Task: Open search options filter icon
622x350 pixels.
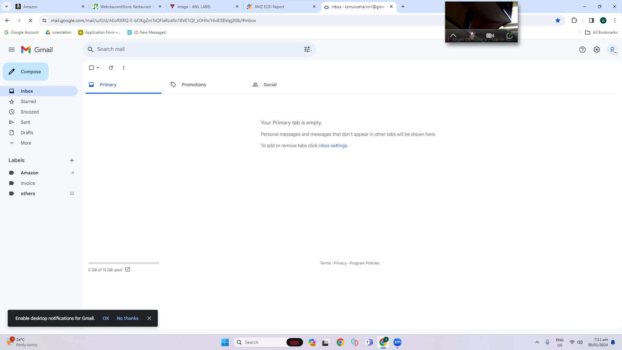Action: click(x=307, y=49)
